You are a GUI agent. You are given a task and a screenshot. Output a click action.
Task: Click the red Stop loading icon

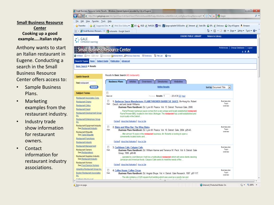pyautogui.click(x=214, y=16)
